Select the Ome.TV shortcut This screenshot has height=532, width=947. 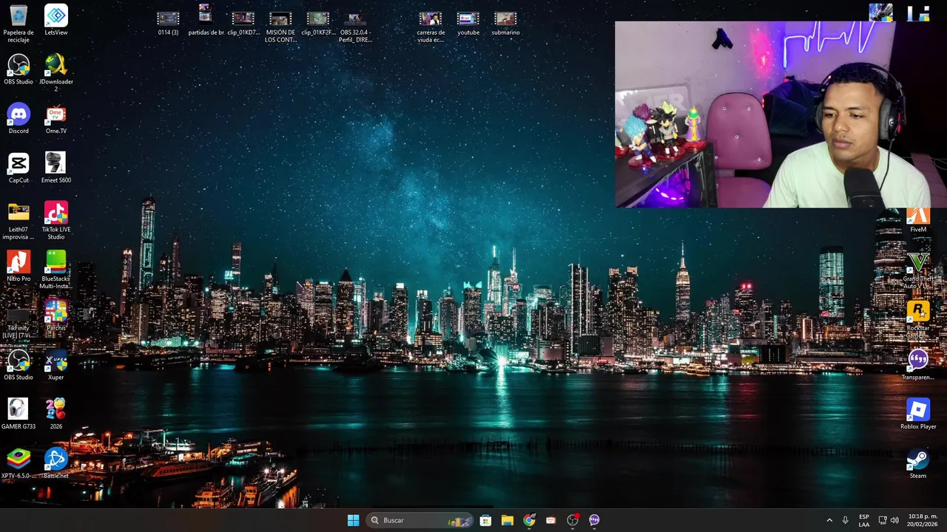click(x=56, y=118)
